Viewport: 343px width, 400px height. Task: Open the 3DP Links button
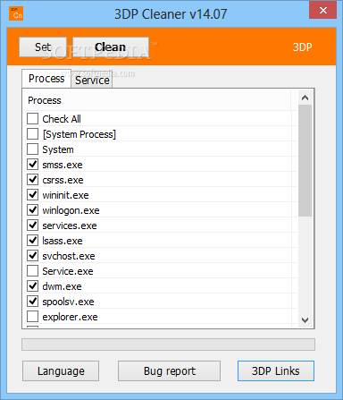point(276,371)
